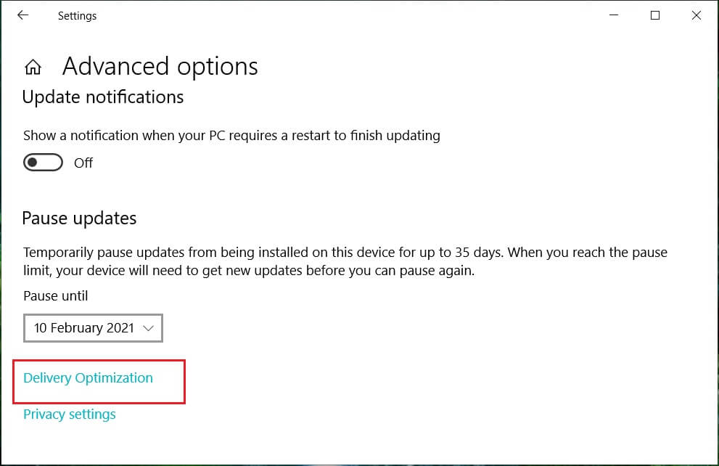Viewport: 719px width, 466px height.
Task: Open the Privacy settings link
Action: [x=70, y=414]
